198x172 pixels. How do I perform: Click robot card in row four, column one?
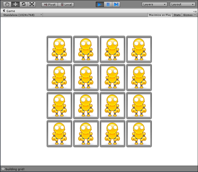59,134
